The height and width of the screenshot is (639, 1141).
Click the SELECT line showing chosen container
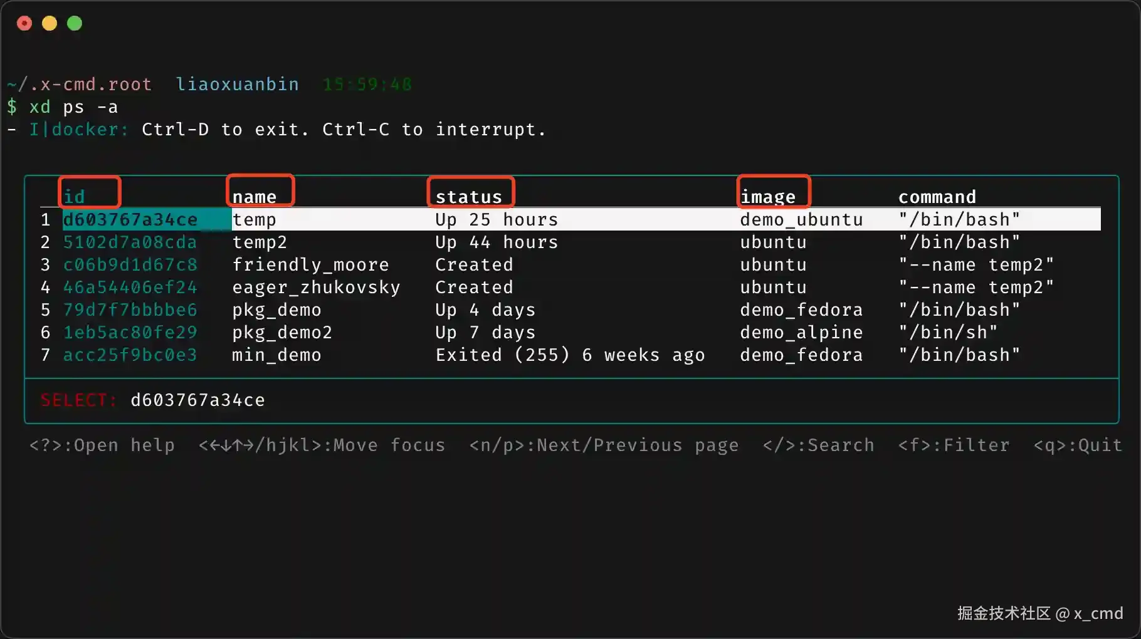pyautogui.click(x=152, y=400)
